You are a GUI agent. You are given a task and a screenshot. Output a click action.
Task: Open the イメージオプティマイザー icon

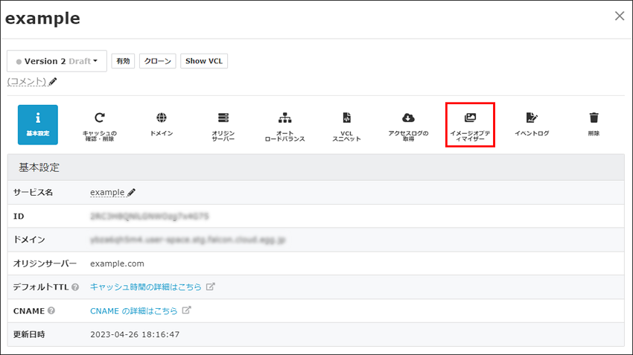(x=470, y=124)
